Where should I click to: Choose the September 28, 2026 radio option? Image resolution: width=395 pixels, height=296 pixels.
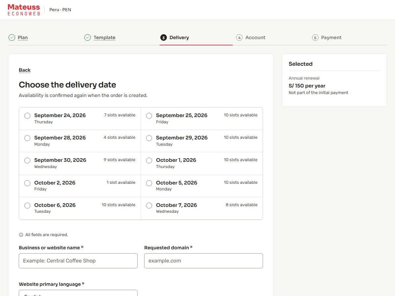point(27,138)
